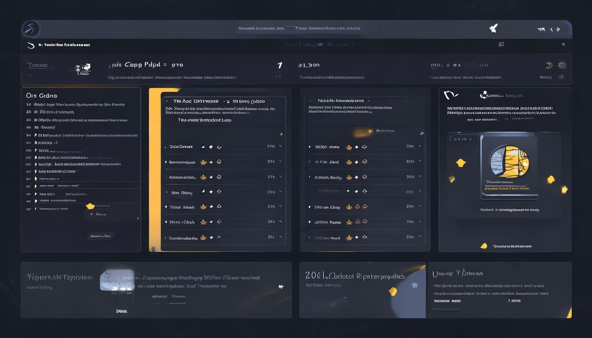Click crown icon in fifth row of yellow-edged list
Image resolution: width=592 pixels, height=338 pixels.
coord(203,207)
